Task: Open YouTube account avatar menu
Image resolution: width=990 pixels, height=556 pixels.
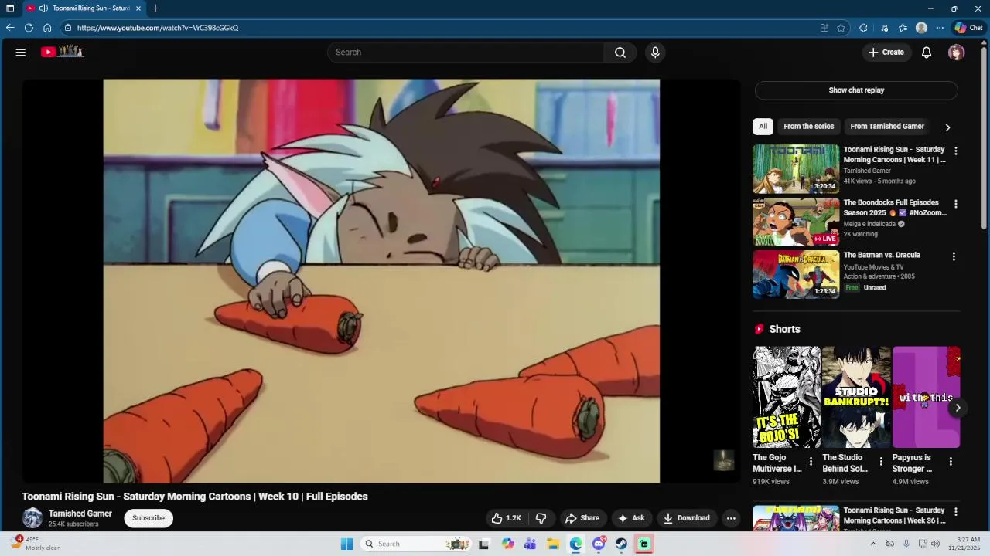Action: (x=957, y=53)
